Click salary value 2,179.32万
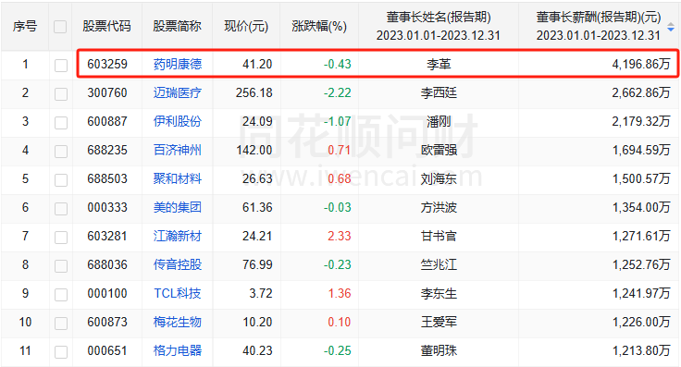This screenshot has height=367, width=681. tap(641, 121)
